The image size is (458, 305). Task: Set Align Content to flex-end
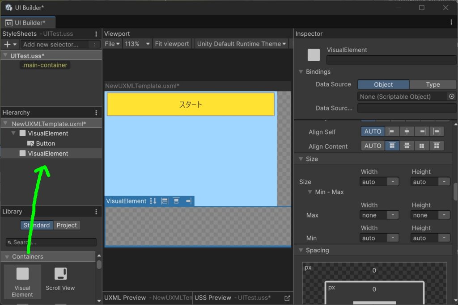[422, 146]
